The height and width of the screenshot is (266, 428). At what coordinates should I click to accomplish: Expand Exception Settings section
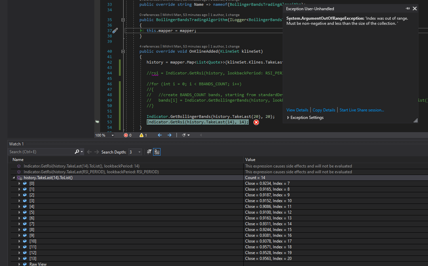[289, 118]
